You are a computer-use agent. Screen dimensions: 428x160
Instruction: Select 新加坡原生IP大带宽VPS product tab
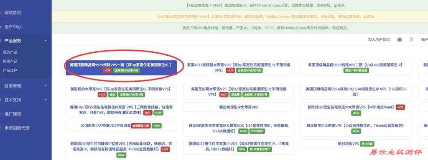pos(239,107)
